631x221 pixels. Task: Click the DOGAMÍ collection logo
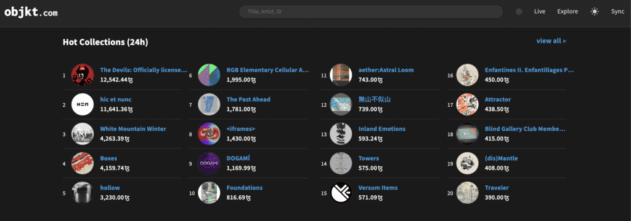(x=210, y=163)
